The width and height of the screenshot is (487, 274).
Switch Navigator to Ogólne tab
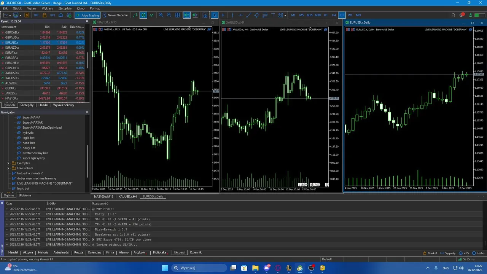[9, 195]
